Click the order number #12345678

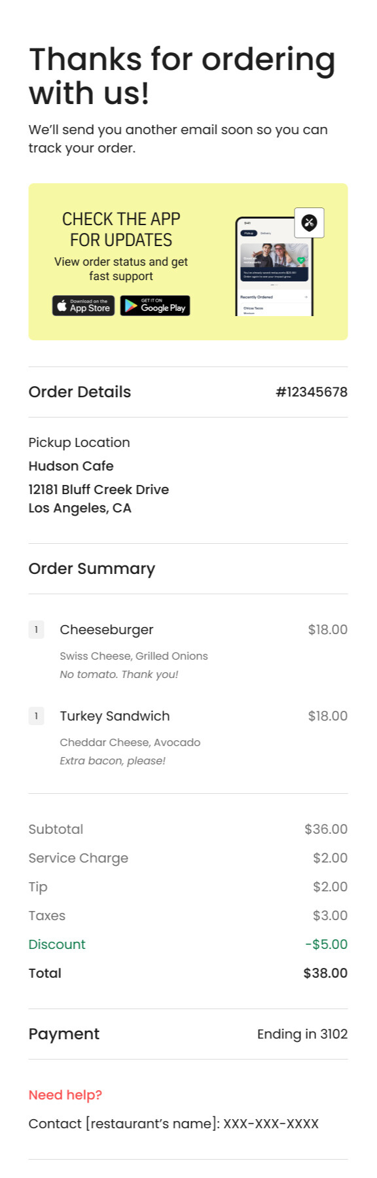click(x=312, y=391)
